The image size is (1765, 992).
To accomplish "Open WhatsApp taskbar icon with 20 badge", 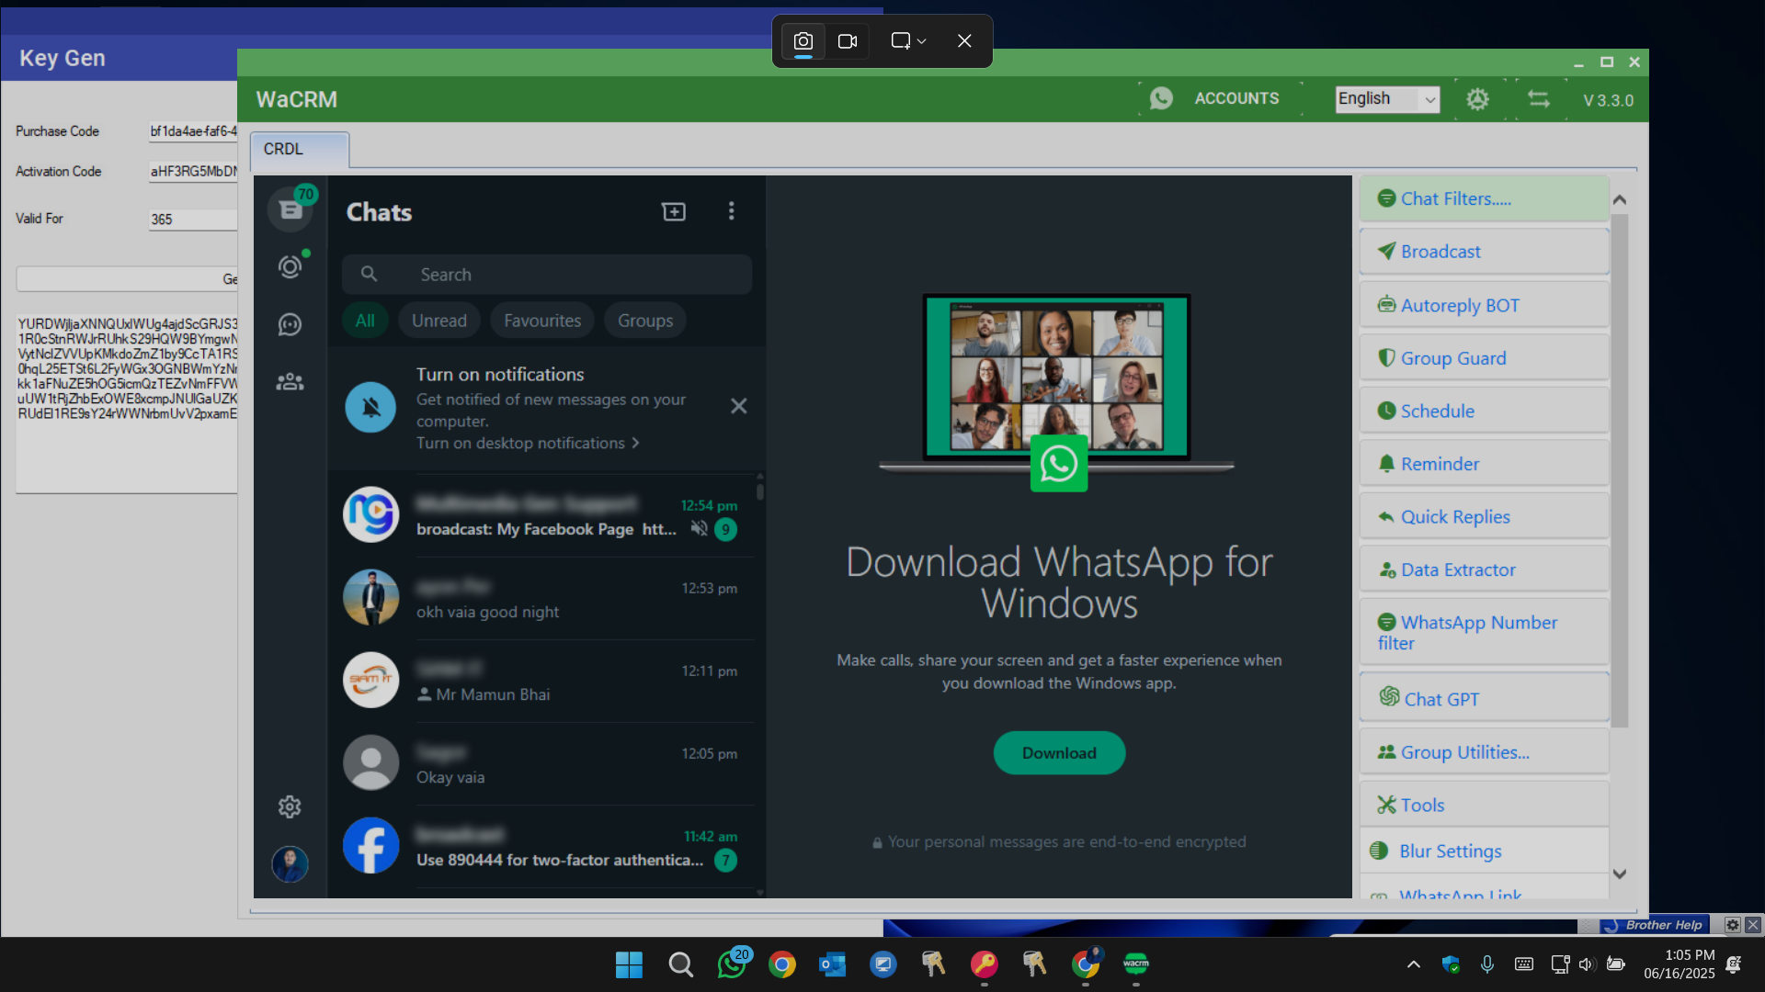I will 733,964.
